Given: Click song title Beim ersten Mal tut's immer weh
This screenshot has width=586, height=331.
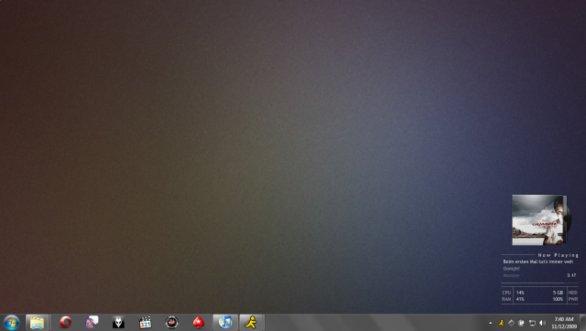Looking at the screenshot, I should click(537, 262).
